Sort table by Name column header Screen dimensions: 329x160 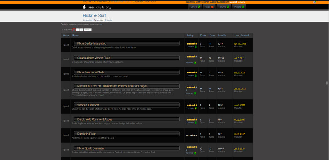(76, 35)
